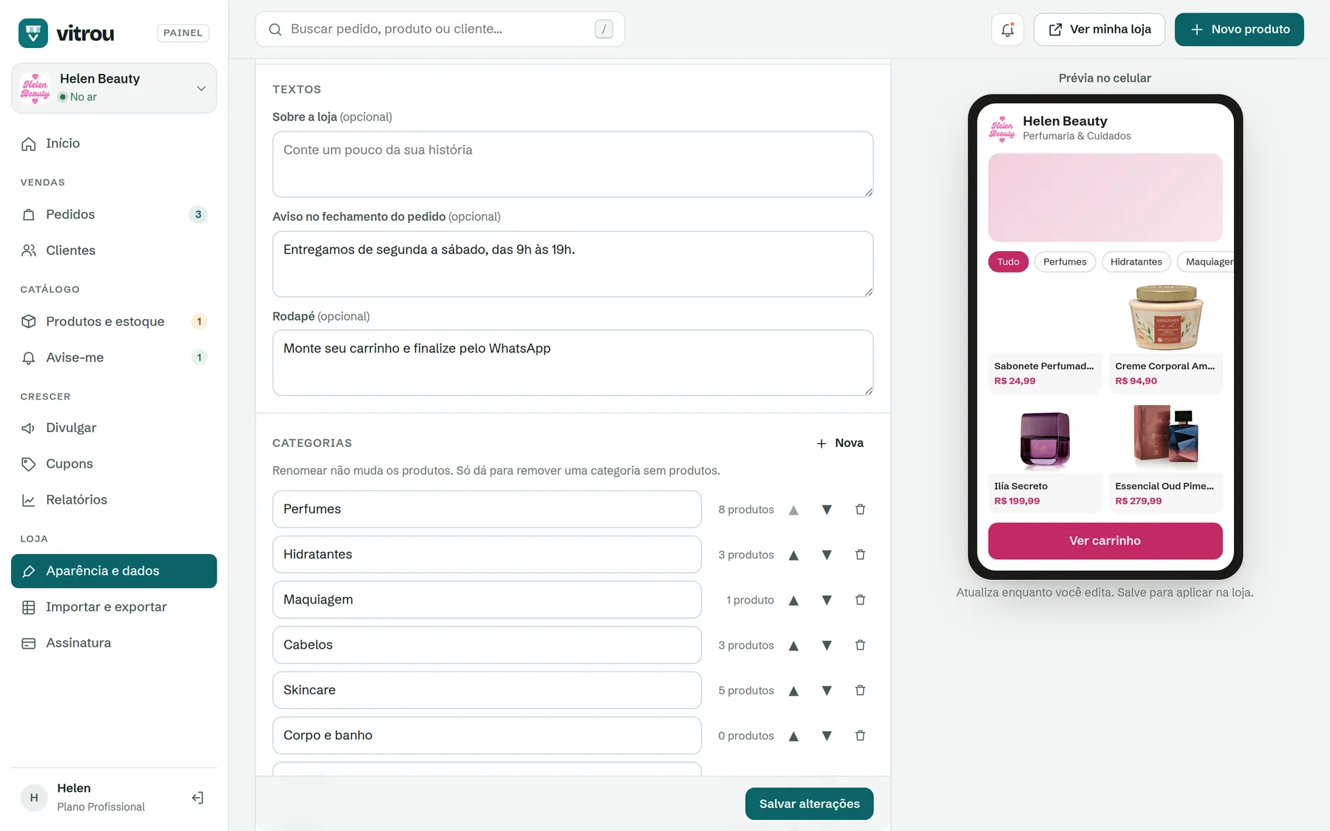Delete the Corpo e banho category
The height and width of the screenshot is (831, 1330).
(x=860, y=736)
